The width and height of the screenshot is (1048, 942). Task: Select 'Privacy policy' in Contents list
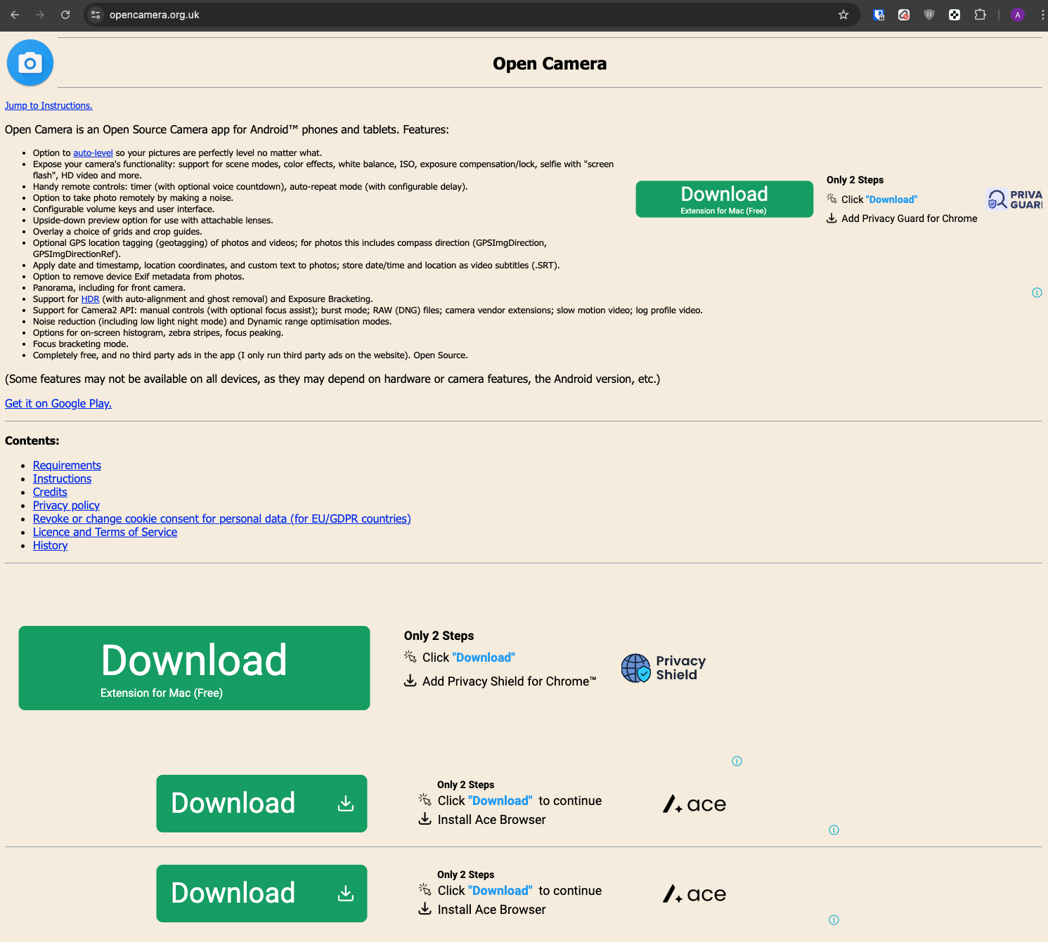[x=66, y=505]
